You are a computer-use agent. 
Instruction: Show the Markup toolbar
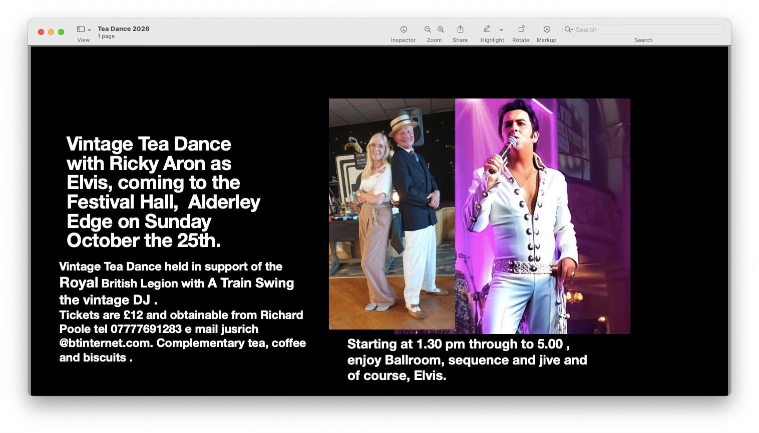(547, 29)
